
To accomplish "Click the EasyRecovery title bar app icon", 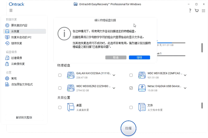I will click(x=75, y=4).
